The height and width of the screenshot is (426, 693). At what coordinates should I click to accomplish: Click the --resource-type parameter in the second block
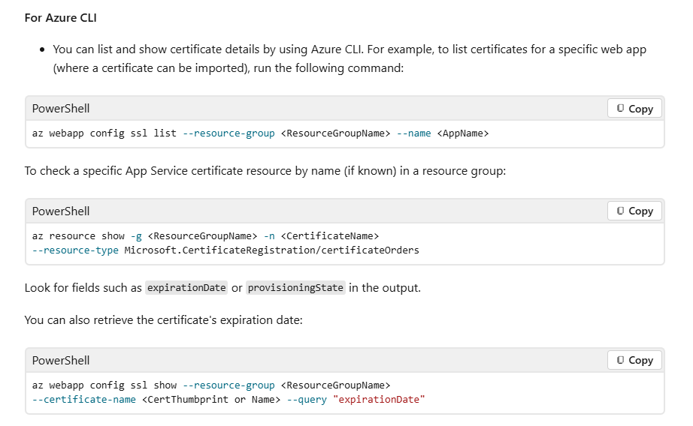(x=75, y=250)
